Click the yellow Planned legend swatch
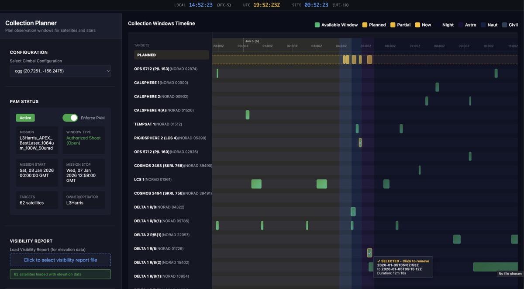This screenshot has height=289, width=524. click(364, 25)
